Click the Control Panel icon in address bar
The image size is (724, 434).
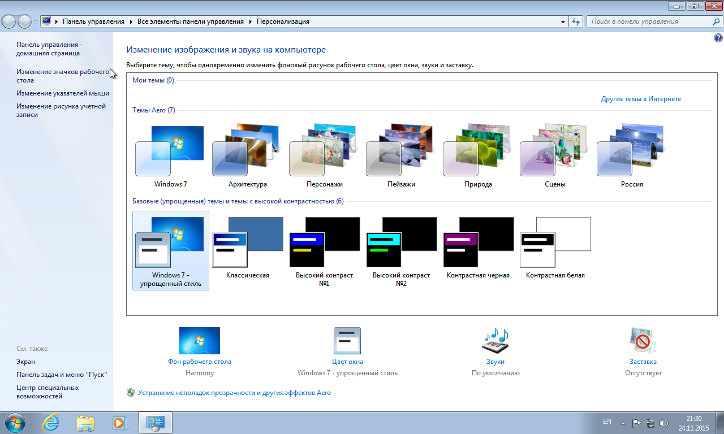(x=46, y=21)
